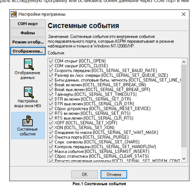
Task: Toggle the COM открыт (IOCTL_OPEN) checkbox
Action: pos(51,61)
